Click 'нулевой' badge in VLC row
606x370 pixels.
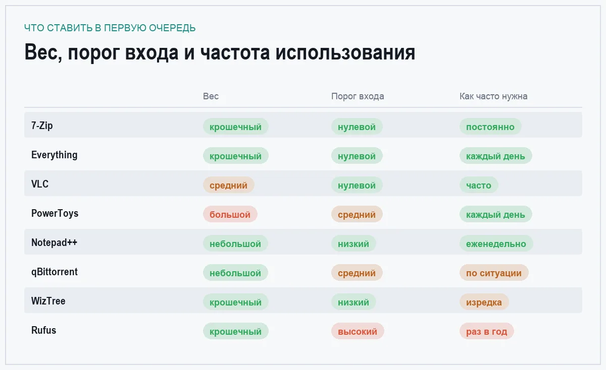357,185
